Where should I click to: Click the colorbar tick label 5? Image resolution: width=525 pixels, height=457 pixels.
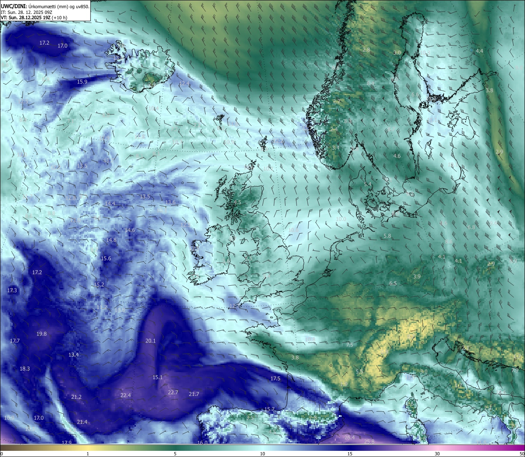[175, 454]
